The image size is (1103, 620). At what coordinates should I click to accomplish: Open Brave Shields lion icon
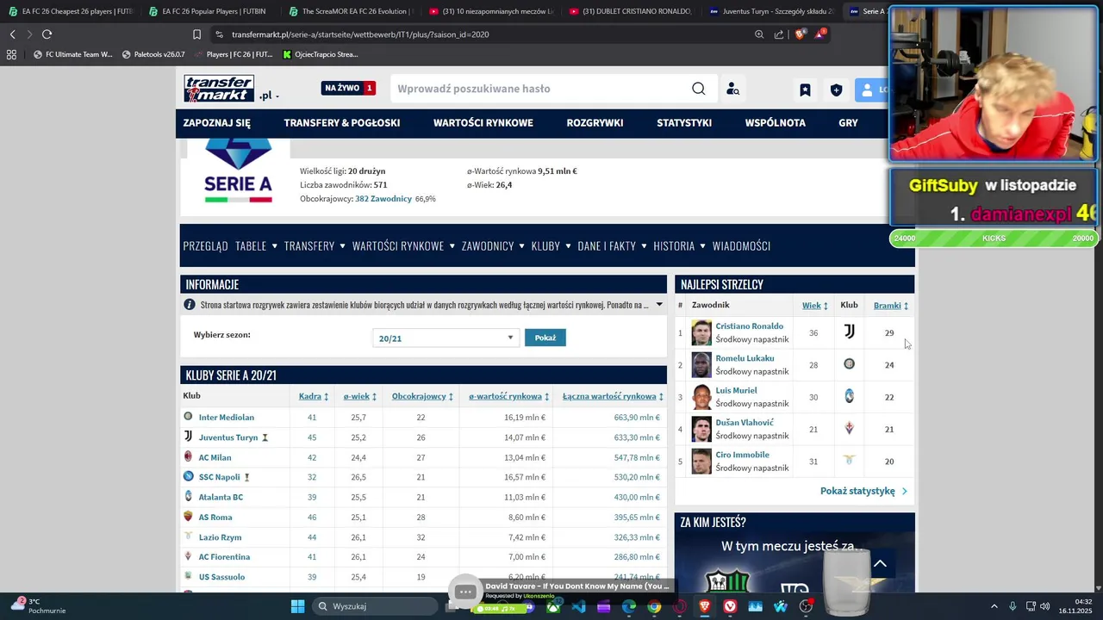pos(801,34)
